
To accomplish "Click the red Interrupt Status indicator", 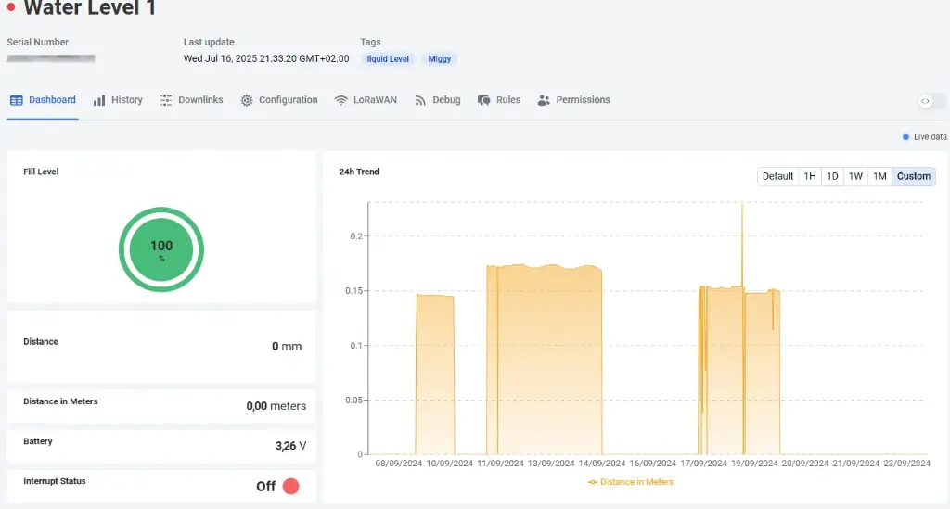I will (x=290, y=486).
